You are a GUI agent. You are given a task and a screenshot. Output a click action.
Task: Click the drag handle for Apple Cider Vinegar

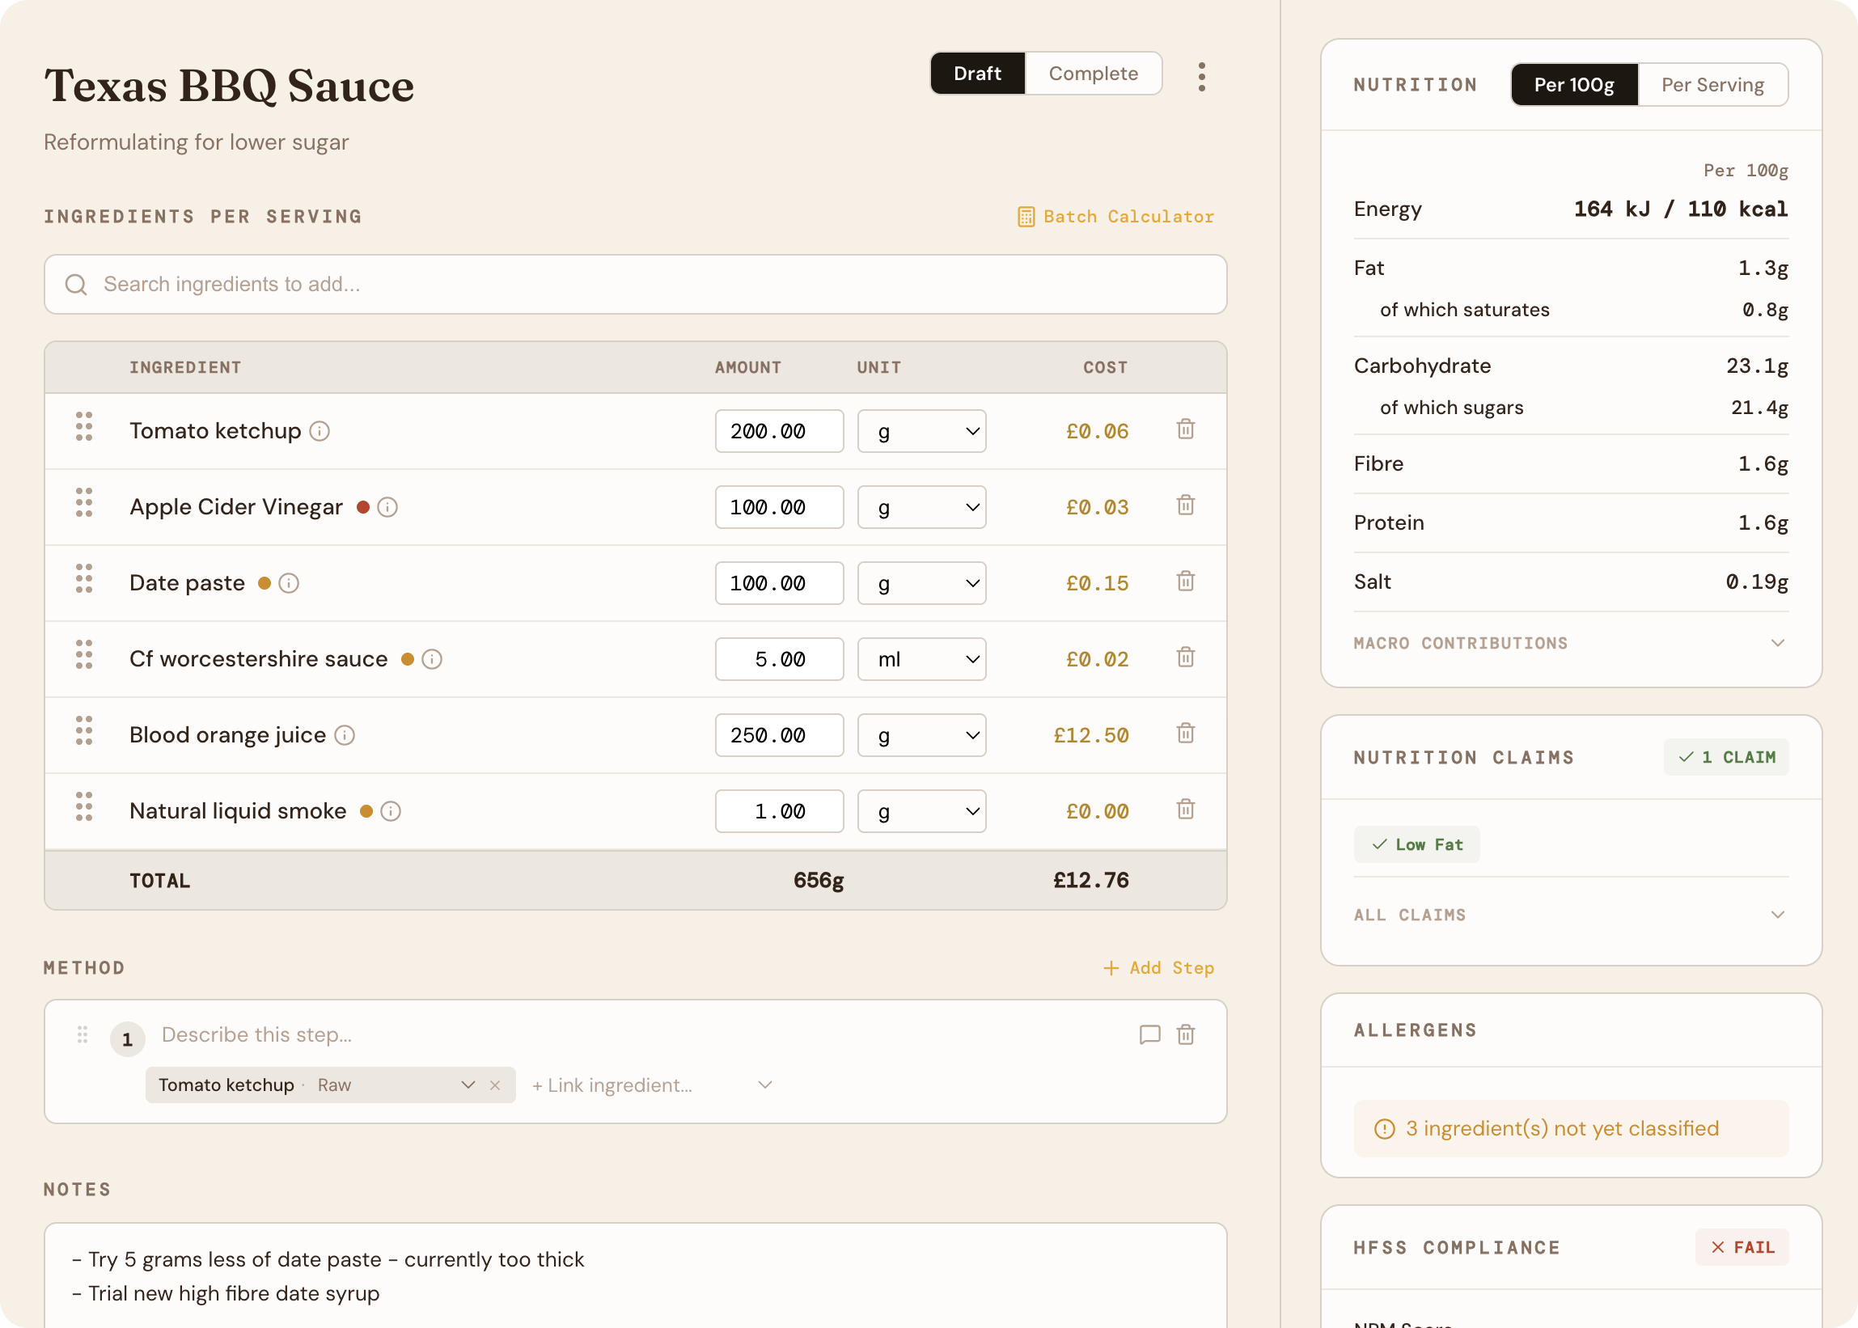(83, 504)
